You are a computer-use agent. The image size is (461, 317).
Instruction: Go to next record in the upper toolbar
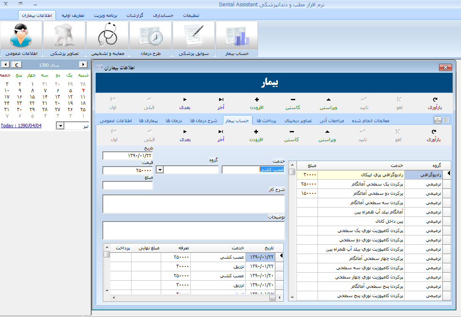click(185, 104)
